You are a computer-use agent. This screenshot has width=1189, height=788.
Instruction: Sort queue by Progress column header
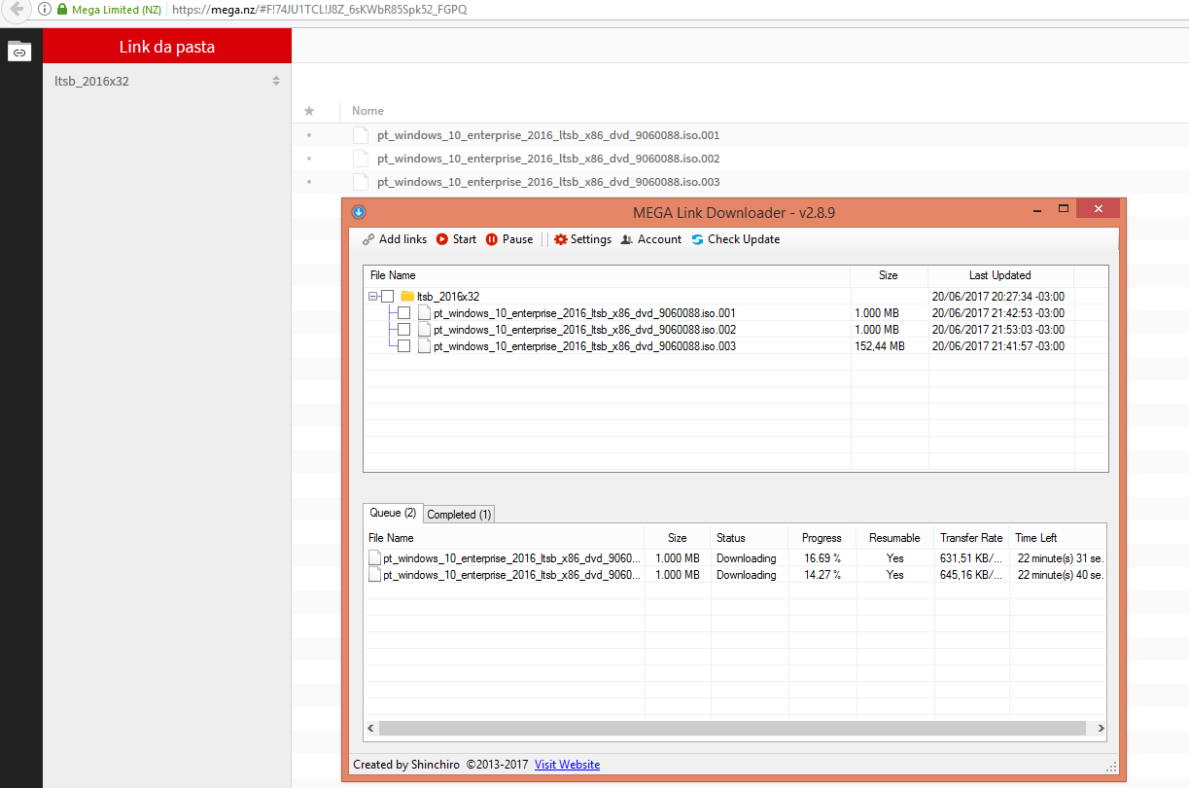(x=822, y=538)
